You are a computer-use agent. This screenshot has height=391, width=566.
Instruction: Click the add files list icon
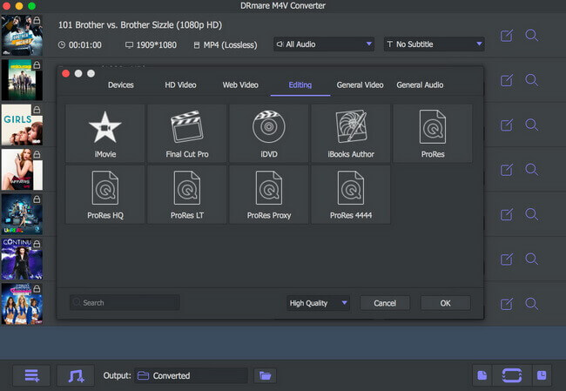click(x=31, y=375)
